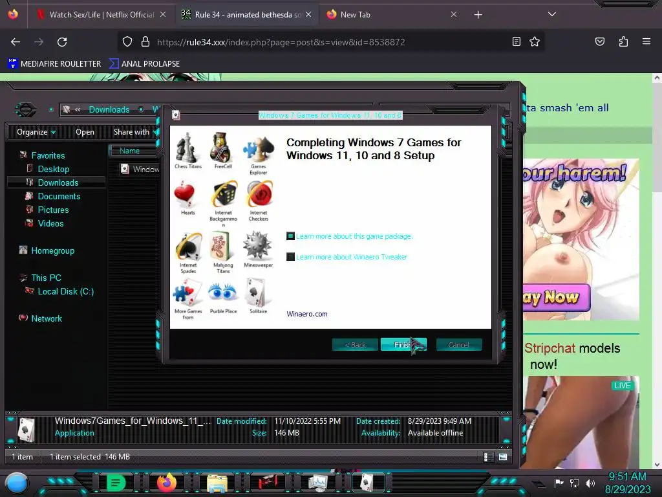Expand breadcrumb history chevron before Downloads
This screenshot has height=497, width=662.
(x=78, y=109)
